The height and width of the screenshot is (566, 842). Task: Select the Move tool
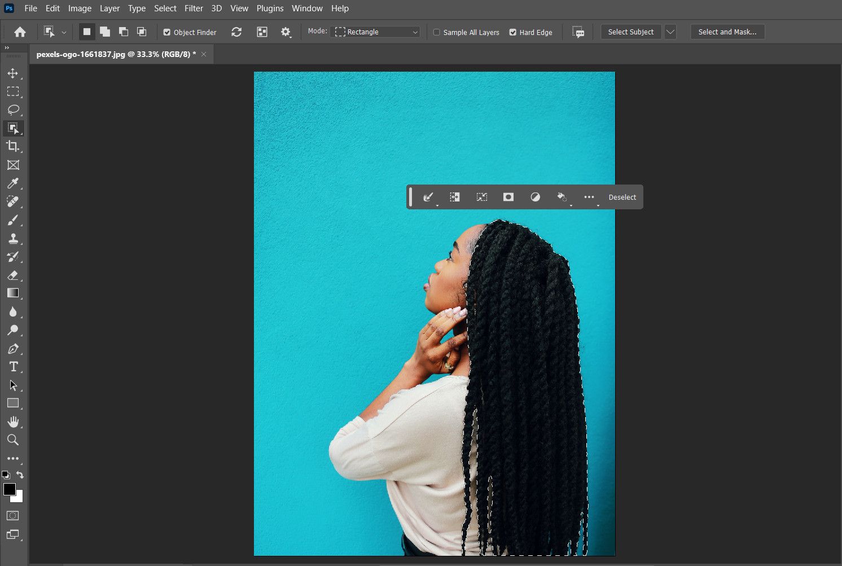tap(14, 73)
